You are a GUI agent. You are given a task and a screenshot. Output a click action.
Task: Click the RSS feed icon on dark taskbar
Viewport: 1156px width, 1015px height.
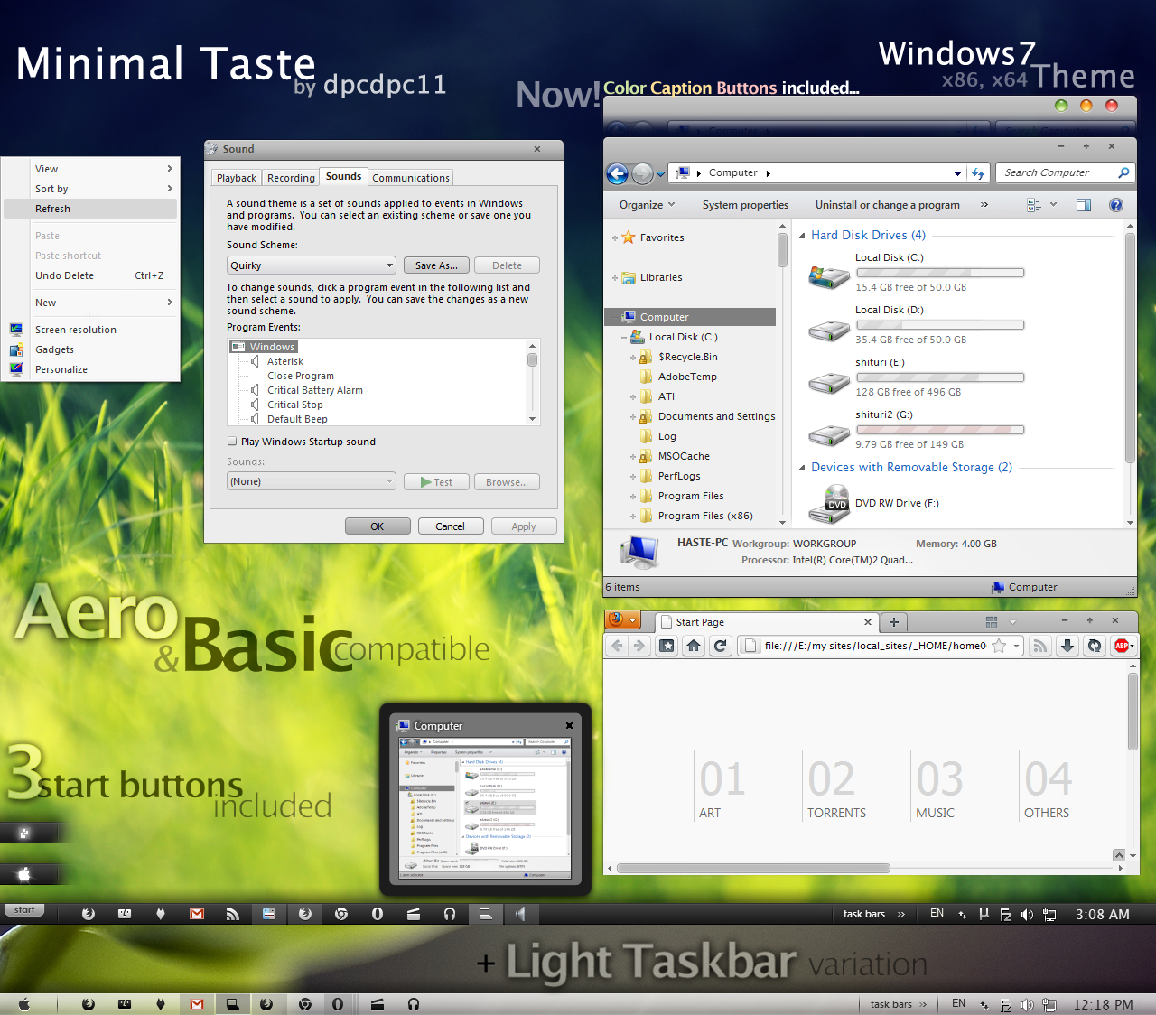coord(233,914)
